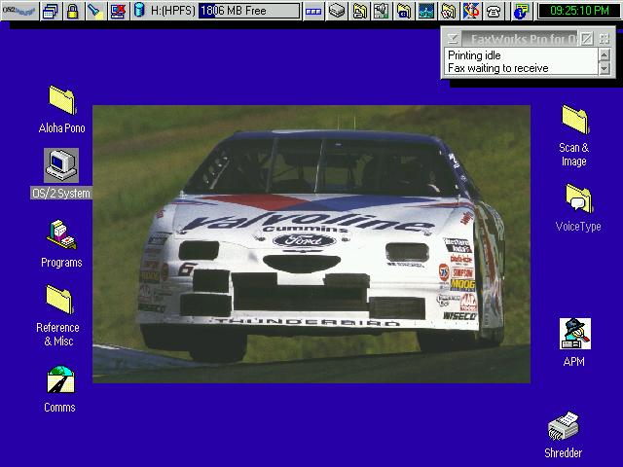The image size is (623, 467).
Task: Click the blue three-square tray selector
Action: coord(313,11)
